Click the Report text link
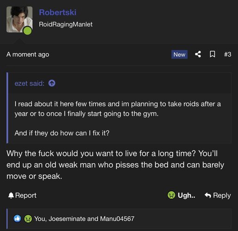This screenshot has height=231, width=238. coord(26,195)
